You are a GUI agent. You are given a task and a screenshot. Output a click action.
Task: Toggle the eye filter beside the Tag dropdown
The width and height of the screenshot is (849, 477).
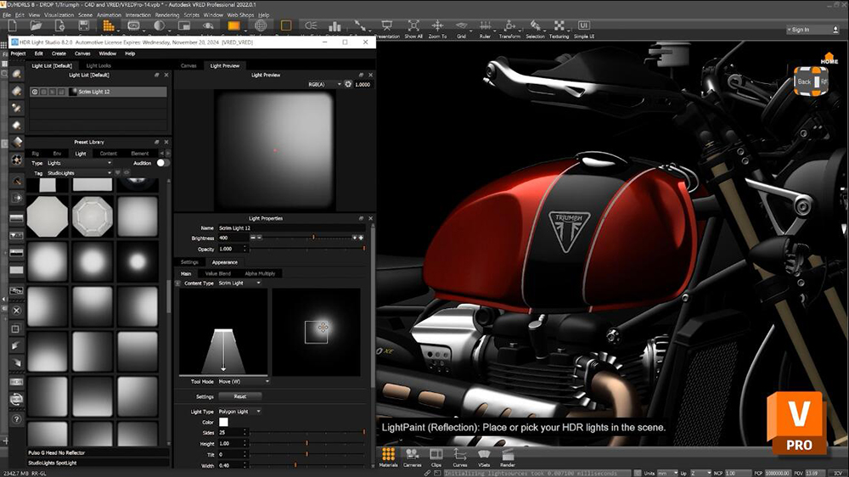point(127,172)
